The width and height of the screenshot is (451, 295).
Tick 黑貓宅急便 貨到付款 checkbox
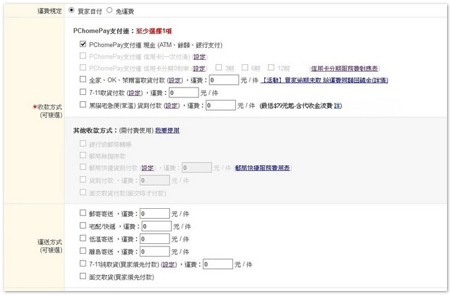pyautogui.click(x=83, y=105)
